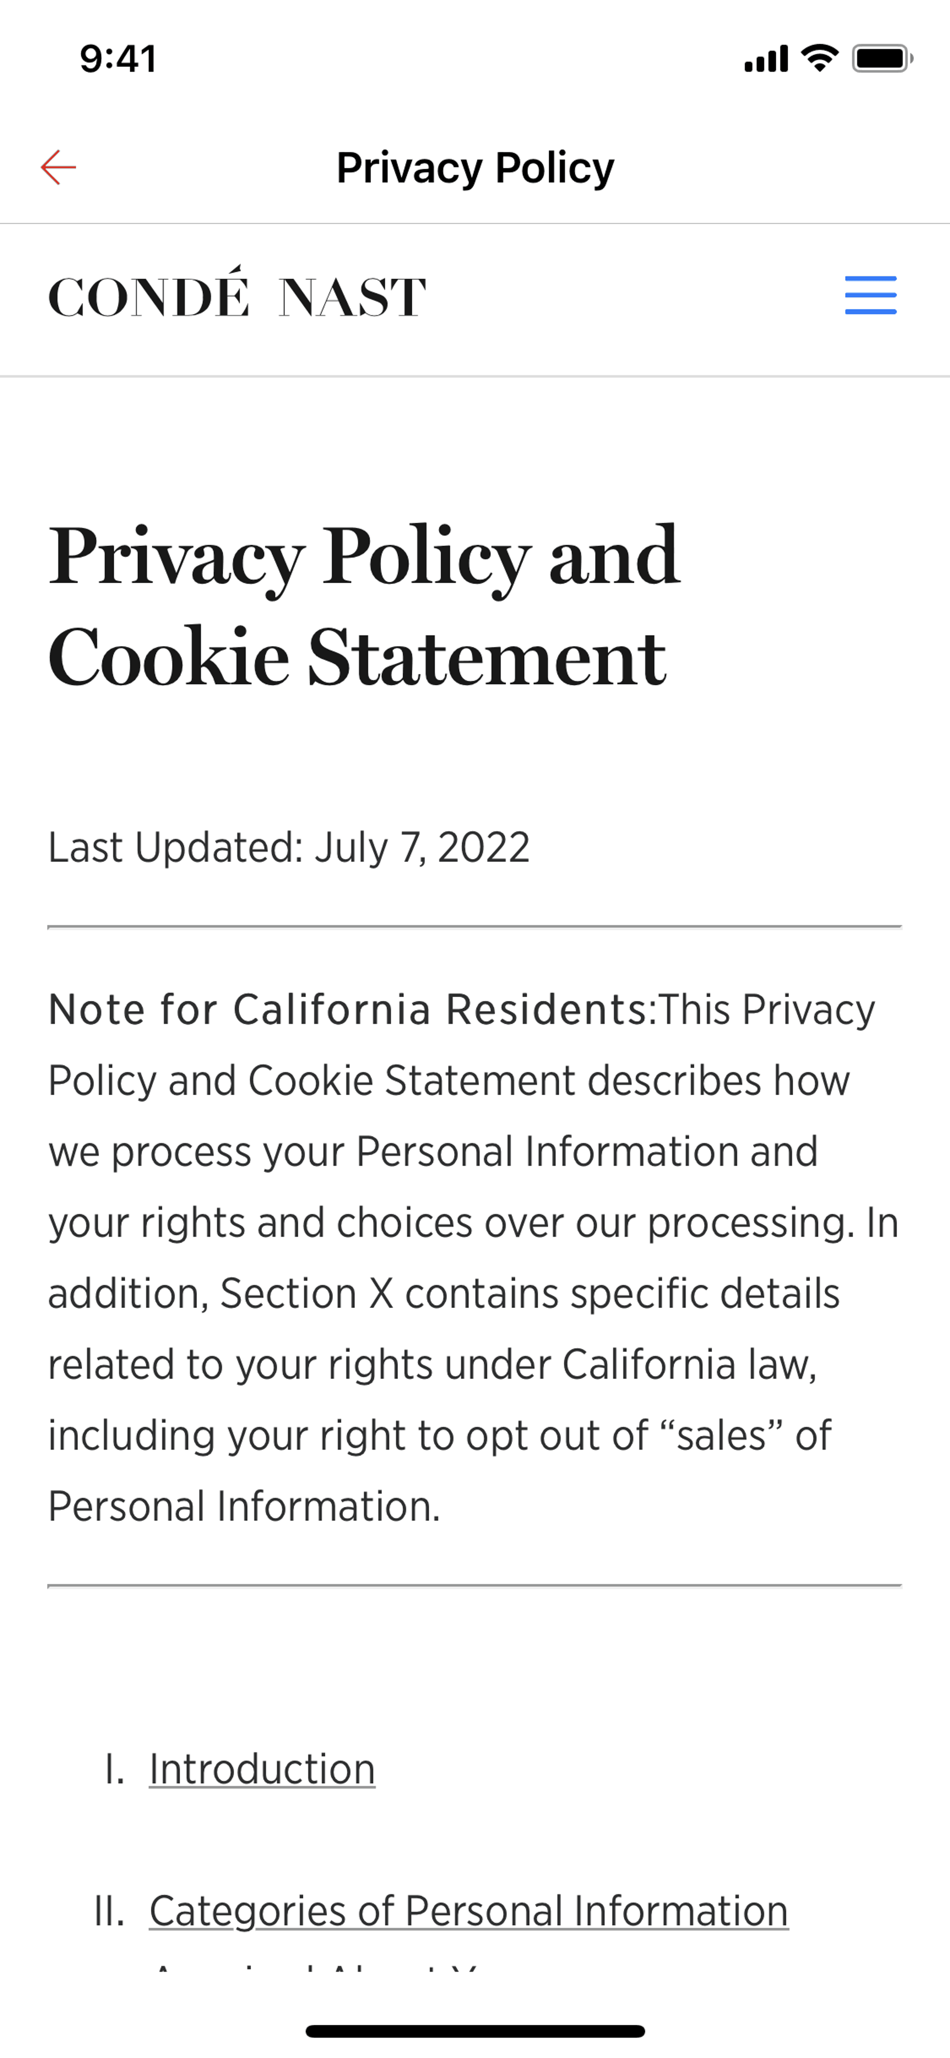Click the Privacy Policy navigation bar title
The width and height of the screenshot is (950, 2058).
click(475, 168)
